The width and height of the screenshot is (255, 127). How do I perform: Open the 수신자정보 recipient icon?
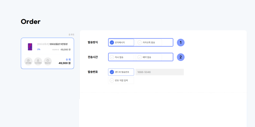coord(38,61)
